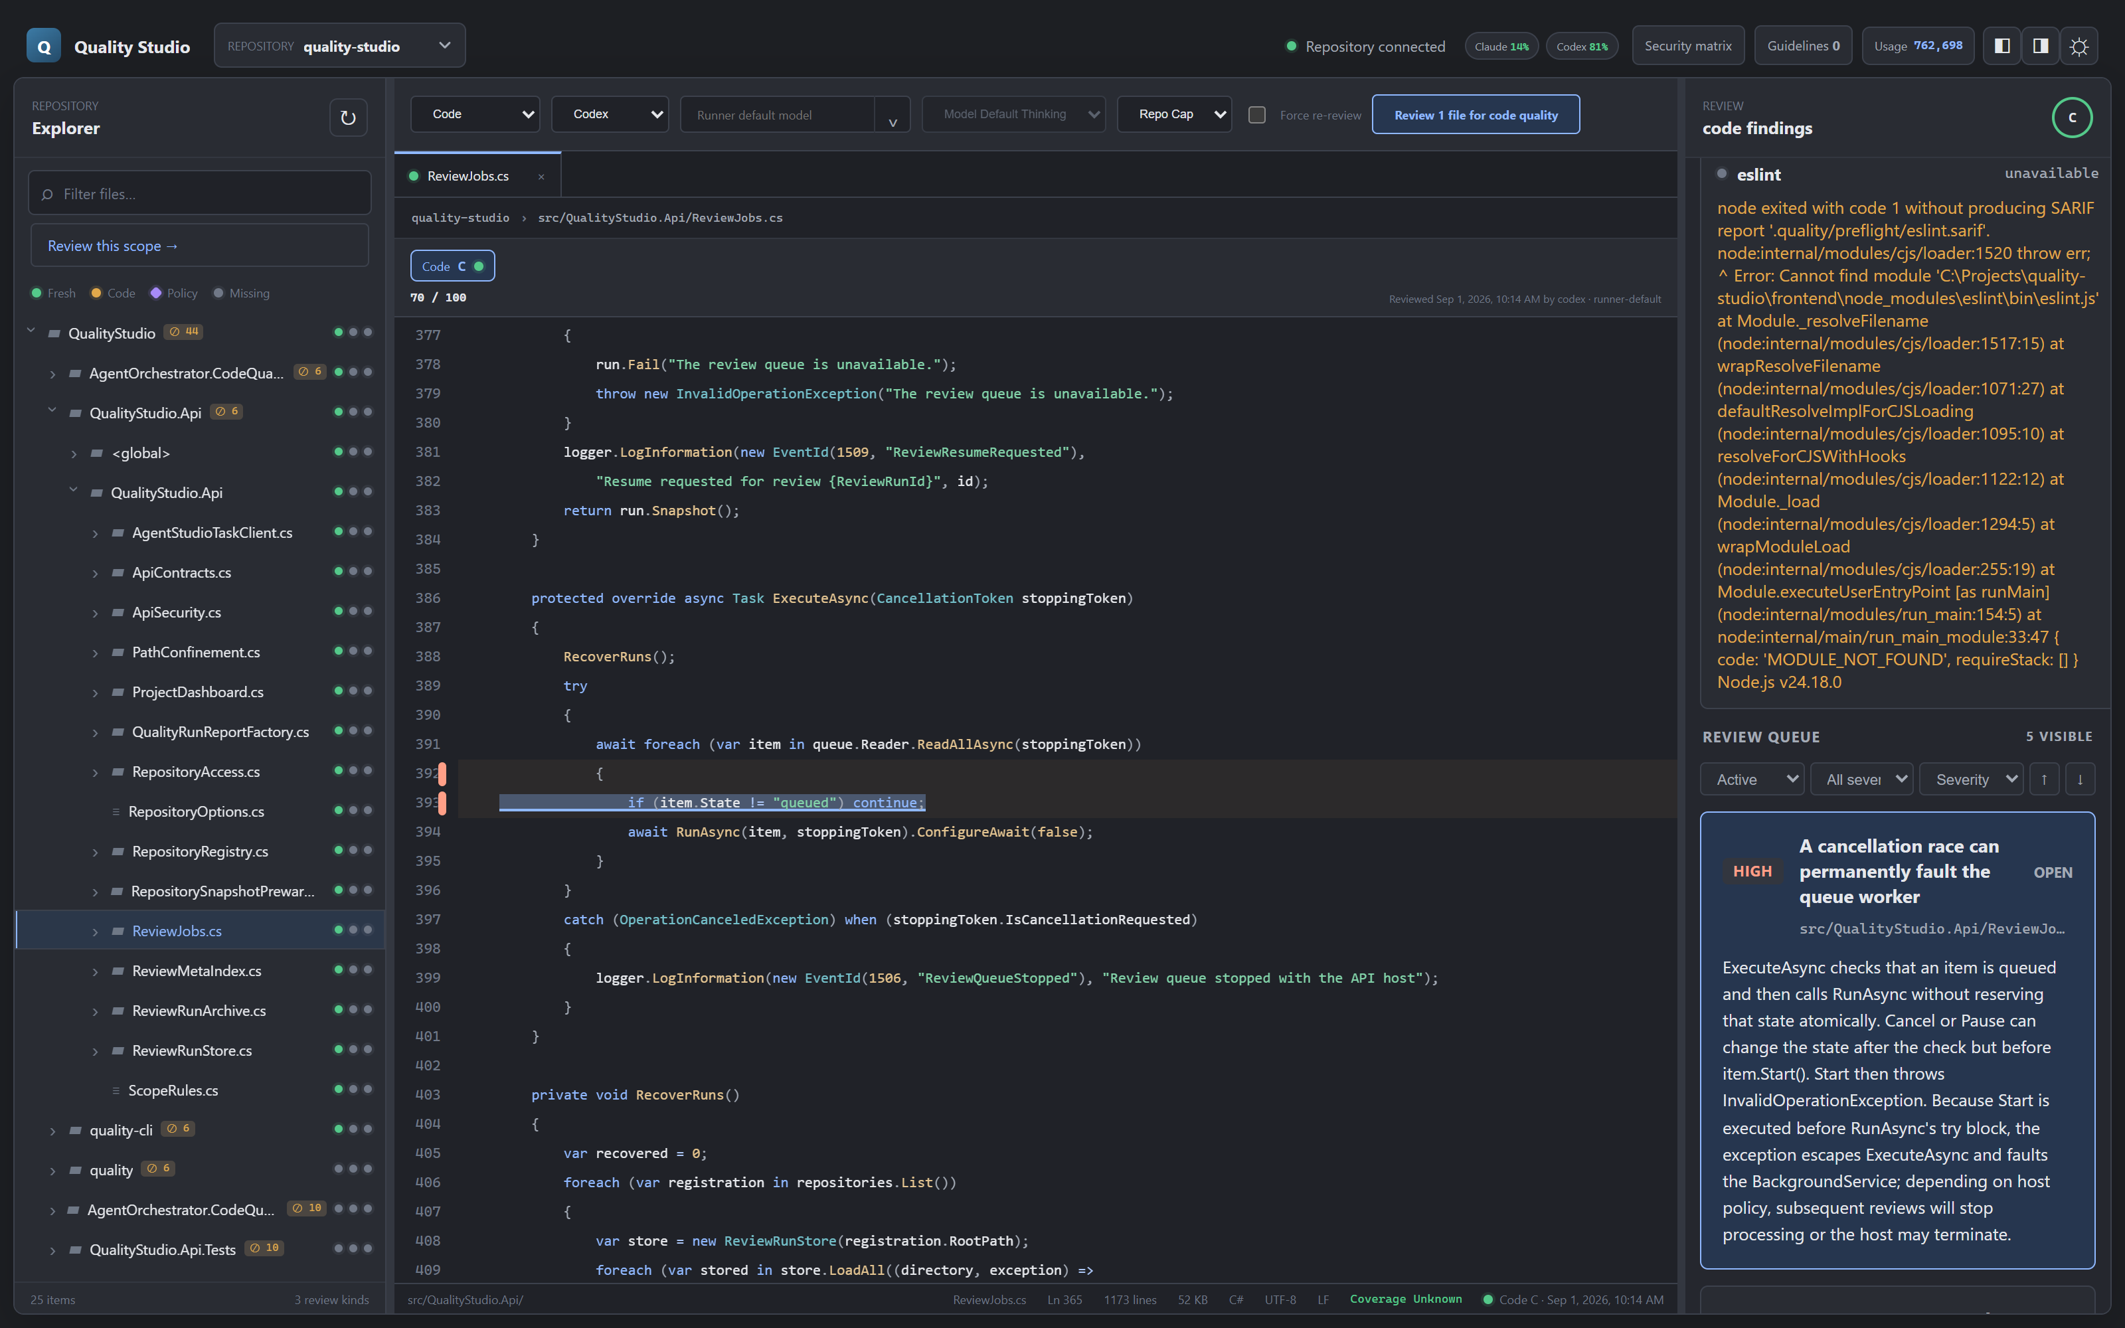Switch theme with the sun icon
This screenshot has height=1328, width=2125.
pos(2079,46)
